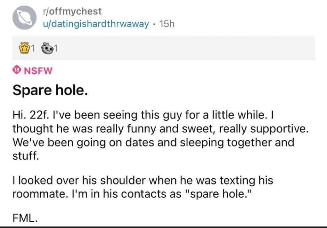
Task: Click the line starting 'thought he was'
Action: tap(160, 128)
